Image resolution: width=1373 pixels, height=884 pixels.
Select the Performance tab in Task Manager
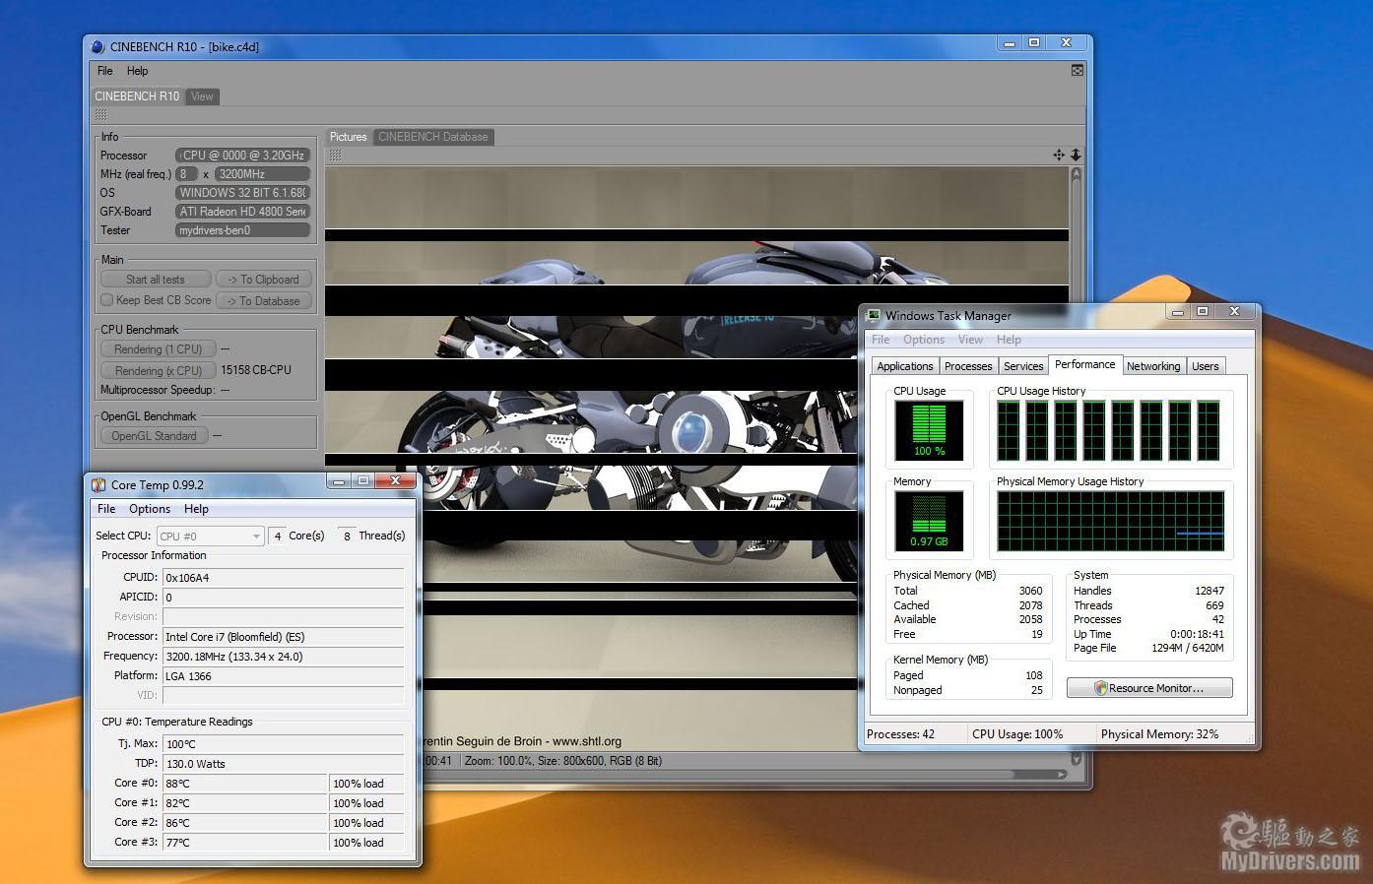tap(1084, 364)
